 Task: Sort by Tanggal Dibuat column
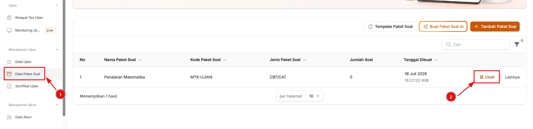[x=421, y=60]
